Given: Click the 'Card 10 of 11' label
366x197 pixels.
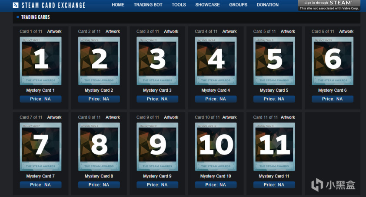Looking at the screenshot, I should [207, 117].
